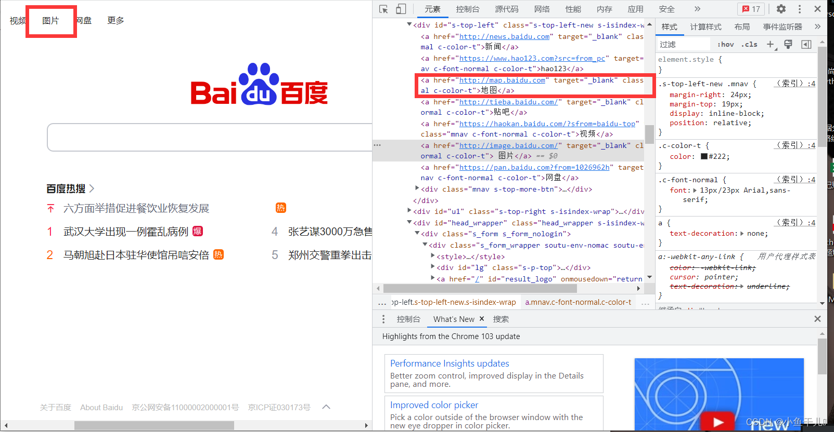Click the footer back-to-top caret icon
The width and height of the screenshot is (834, 432).
pos(326,407)
